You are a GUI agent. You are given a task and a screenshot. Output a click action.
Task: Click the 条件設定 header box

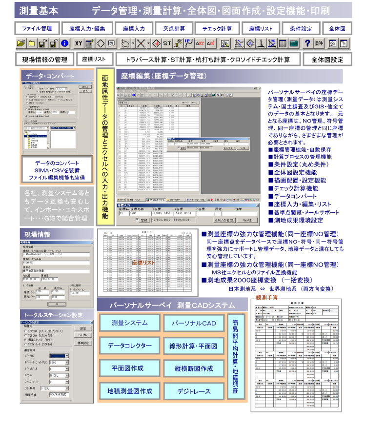click(301, 28)
